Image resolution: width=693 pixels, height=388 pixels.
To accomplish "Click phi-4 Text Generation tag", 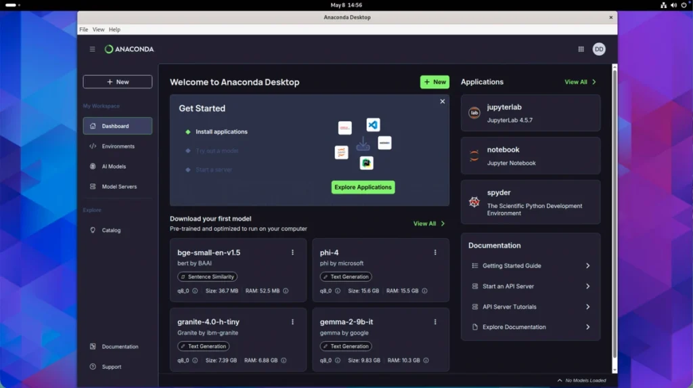I will pos(346,276).
